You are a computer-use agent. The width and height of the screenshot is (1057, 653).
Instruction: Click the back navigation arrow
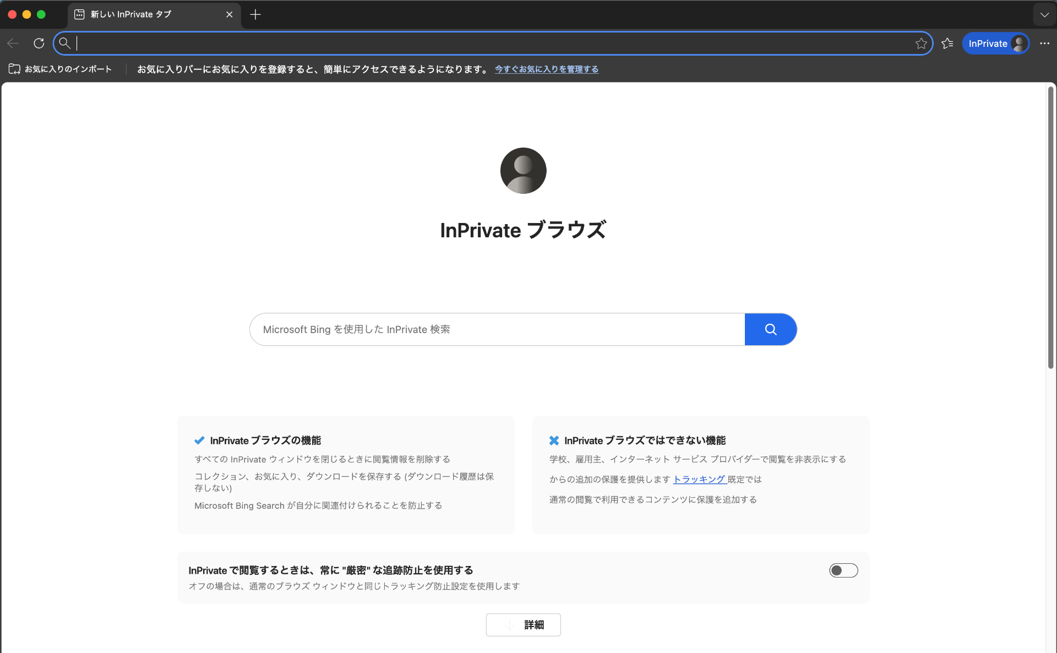13,43
